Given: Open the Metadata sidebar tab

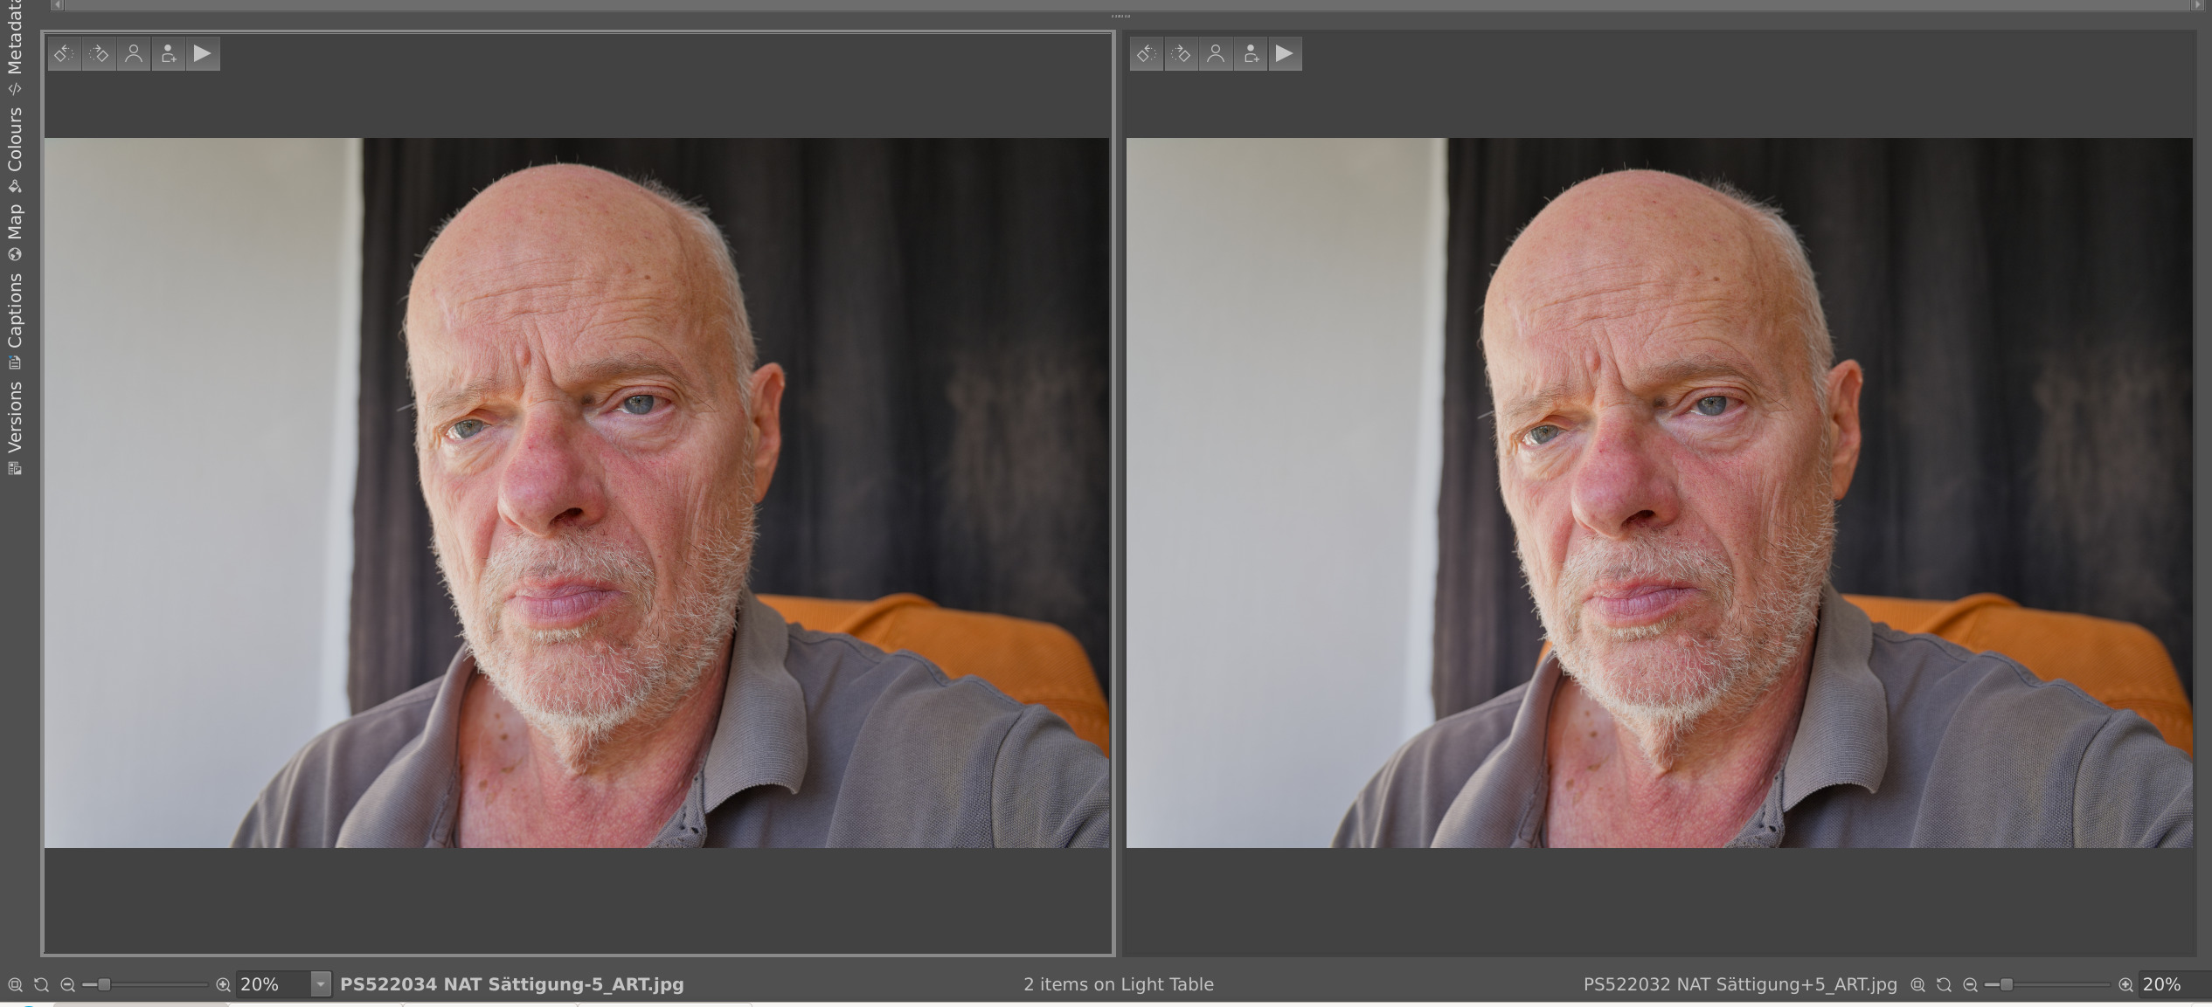Looking at the screenshot, I should tap(14, 47).
